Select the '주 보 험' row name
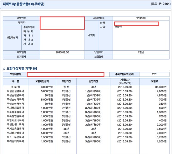Screen dimensions: 172x154 [x=15, y=87]
